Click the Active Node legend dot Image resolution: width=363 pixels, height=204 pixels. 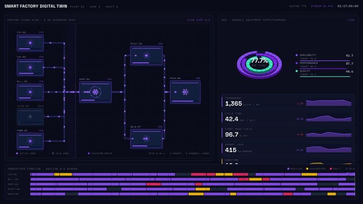[x=17, y=154]
